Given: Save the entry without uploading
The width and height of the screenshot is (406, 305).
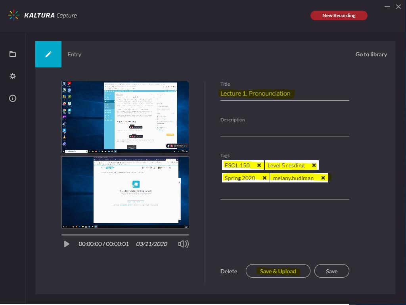Looking at the screenshot, I should tap(331, 271).
